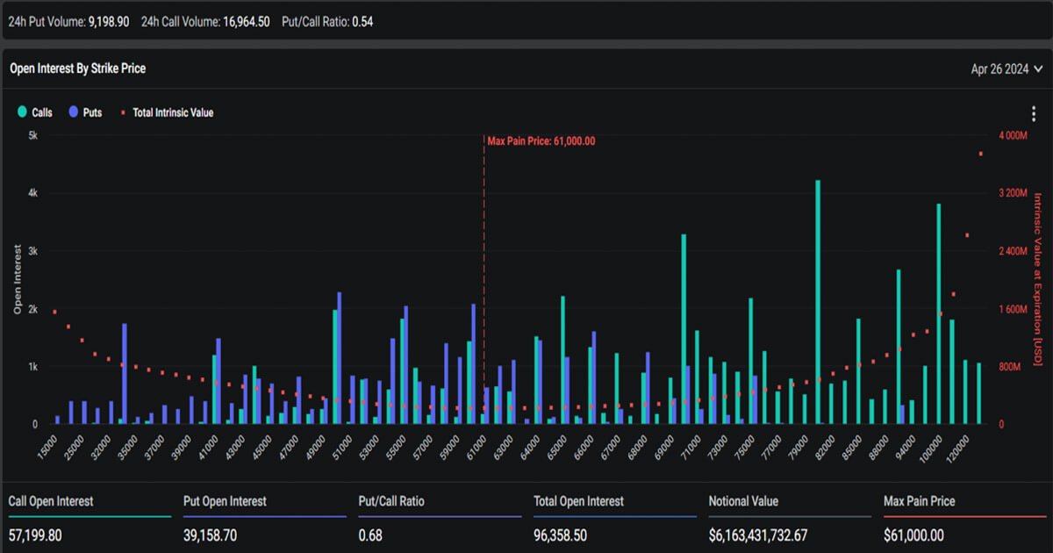Toggle Total Intrinsic Value legend item
Image resolution: width=1053 pixels, height=553 pixels.
pos(172,112)
